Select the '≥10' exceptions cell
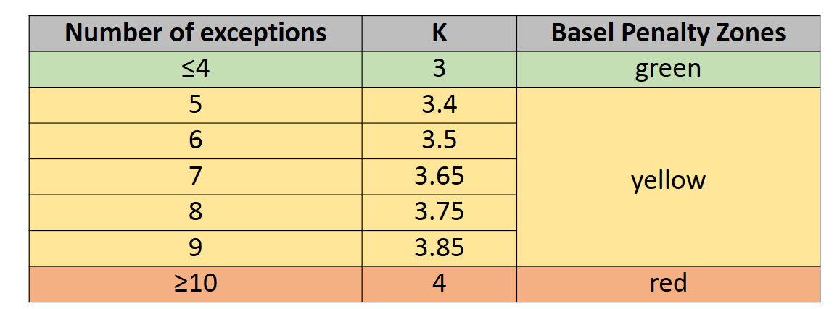837x309 pixels. coord(195,284)
